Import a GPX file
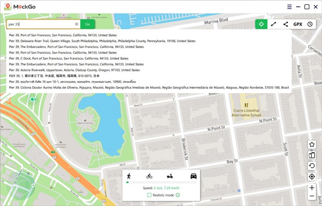 pos(297,24)
